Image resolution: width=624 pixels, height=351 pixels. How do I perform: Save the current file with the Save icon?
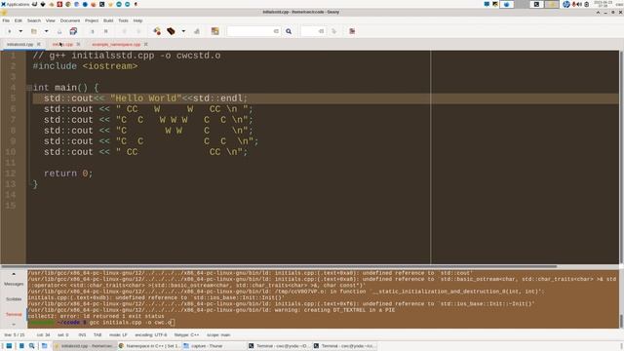point(59,31)
